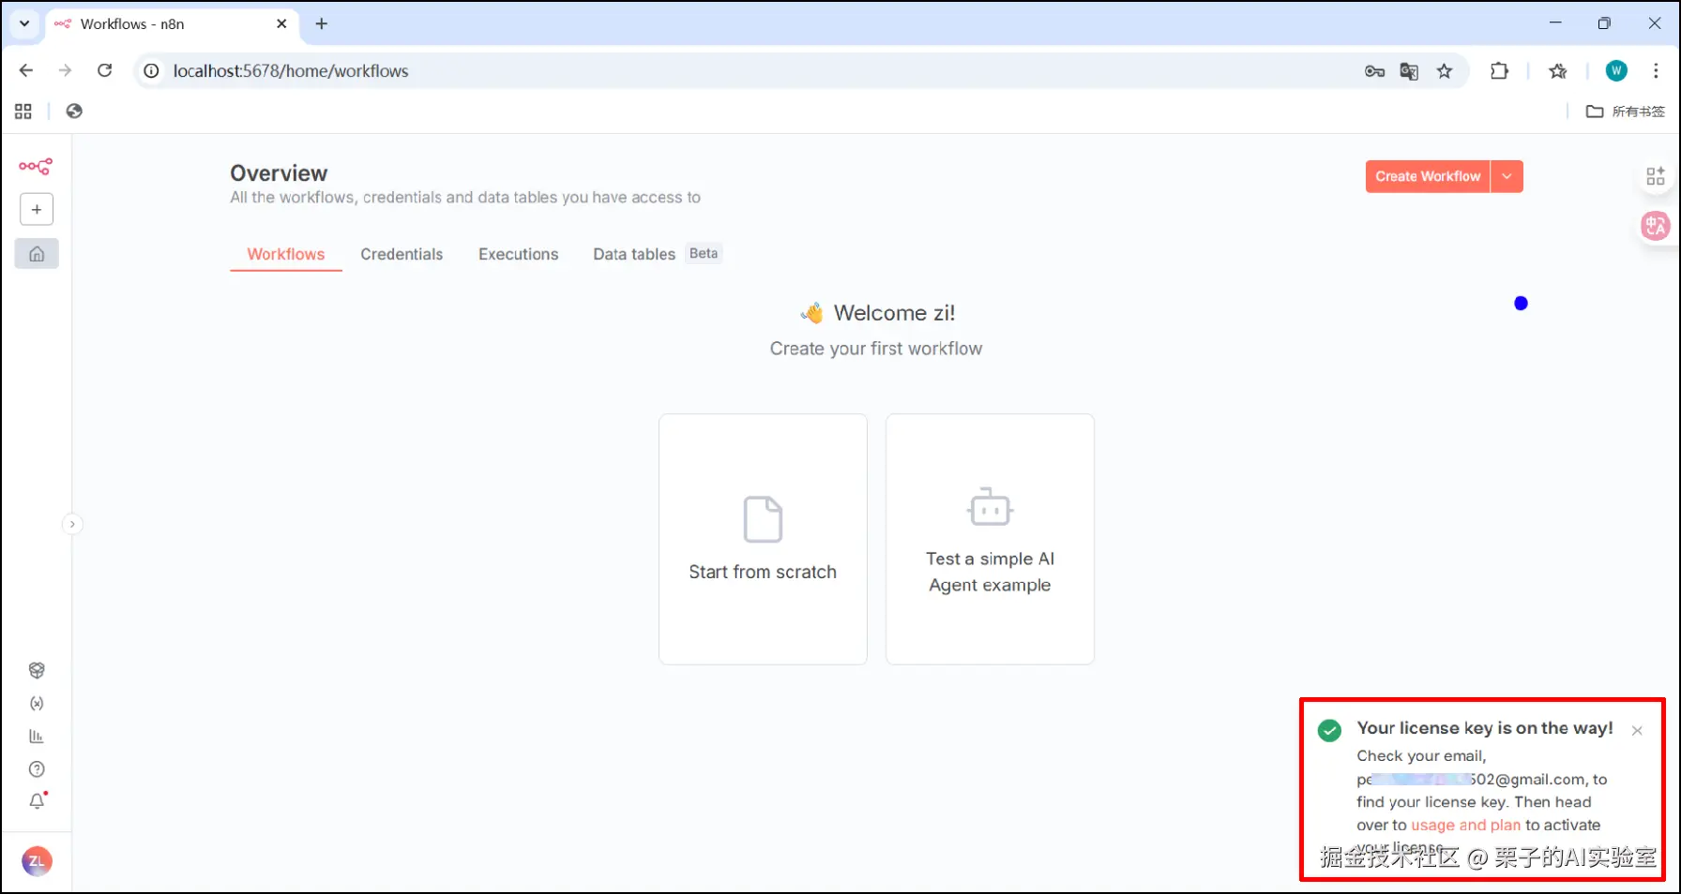1681x894 pixels.
Task: Click the Create Workflow button
Action: pos(1428,176)
